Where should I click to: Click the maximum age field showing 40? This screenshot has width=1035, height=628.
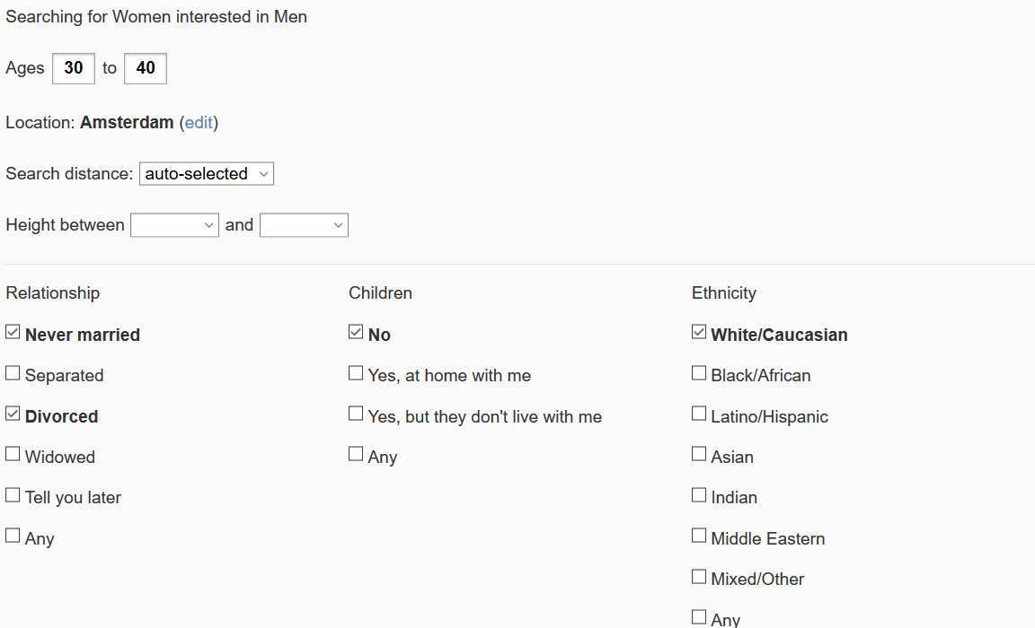click(146, 68)
